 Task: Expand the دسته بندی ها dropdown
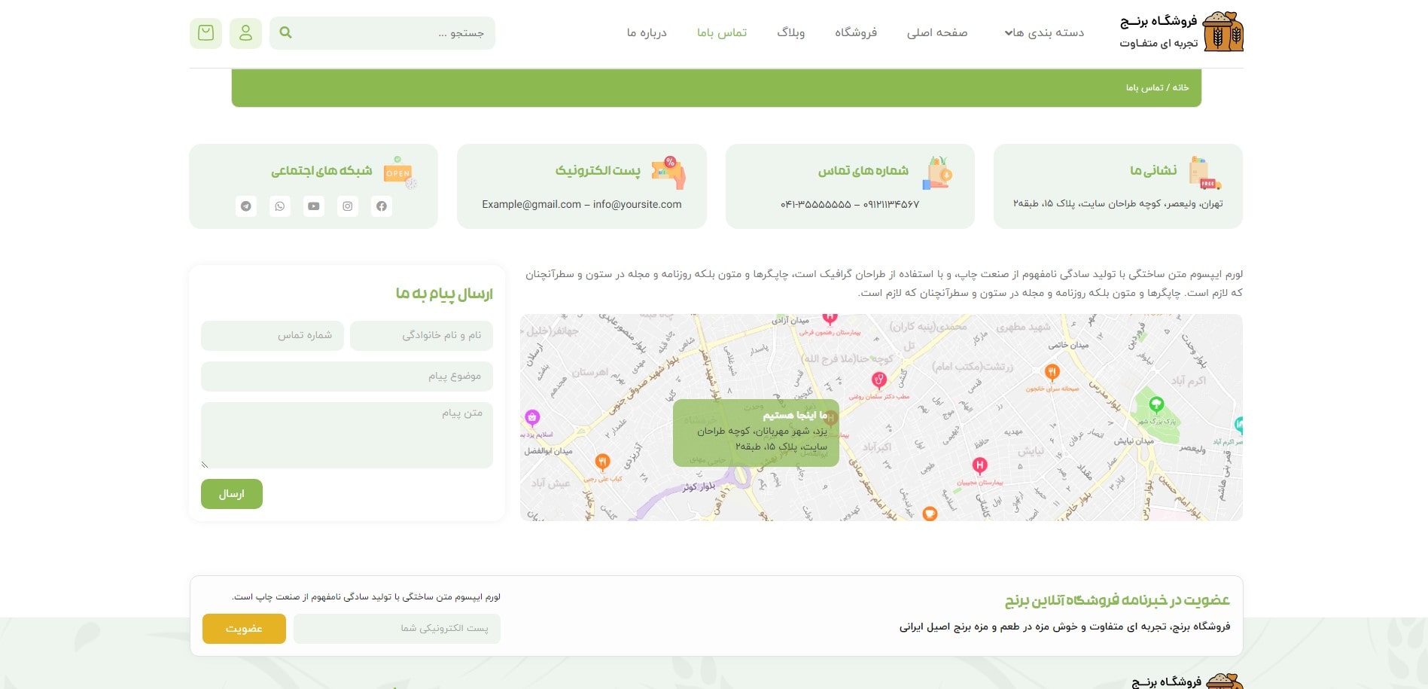pyautogui.click(x=1046, y=32)
